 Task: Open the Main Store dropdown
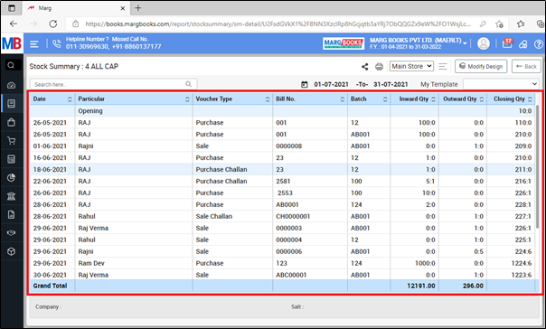click(411, 66)
